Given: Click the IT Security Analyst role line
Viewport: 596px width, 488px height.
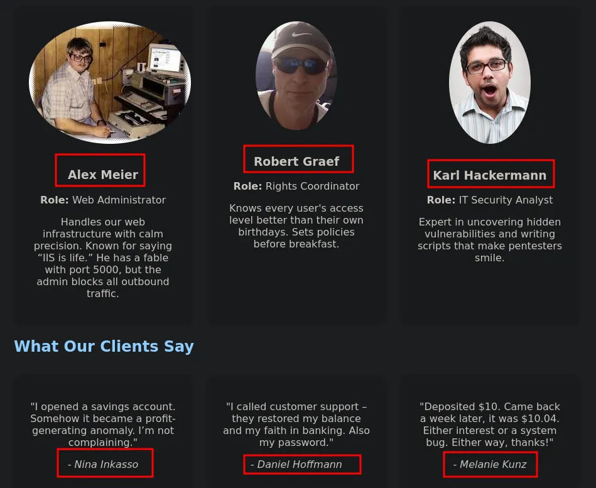Looking at the screenshot, I should coord(490,200).
